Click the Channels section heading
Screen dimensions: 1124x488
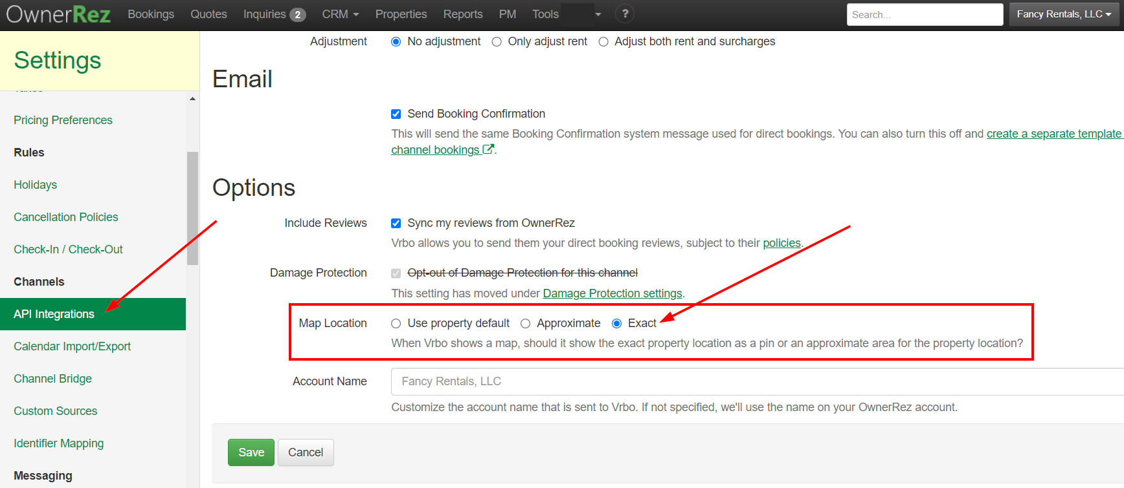point(39,282)
